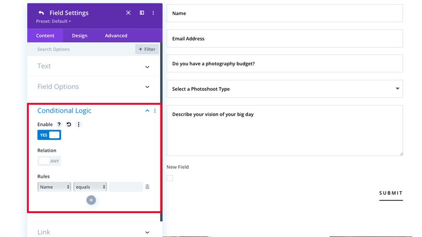Open the Field Settings three-dot menu
Image resolution: width=422 pixels, height=237 pixels.
pos(153,13)
